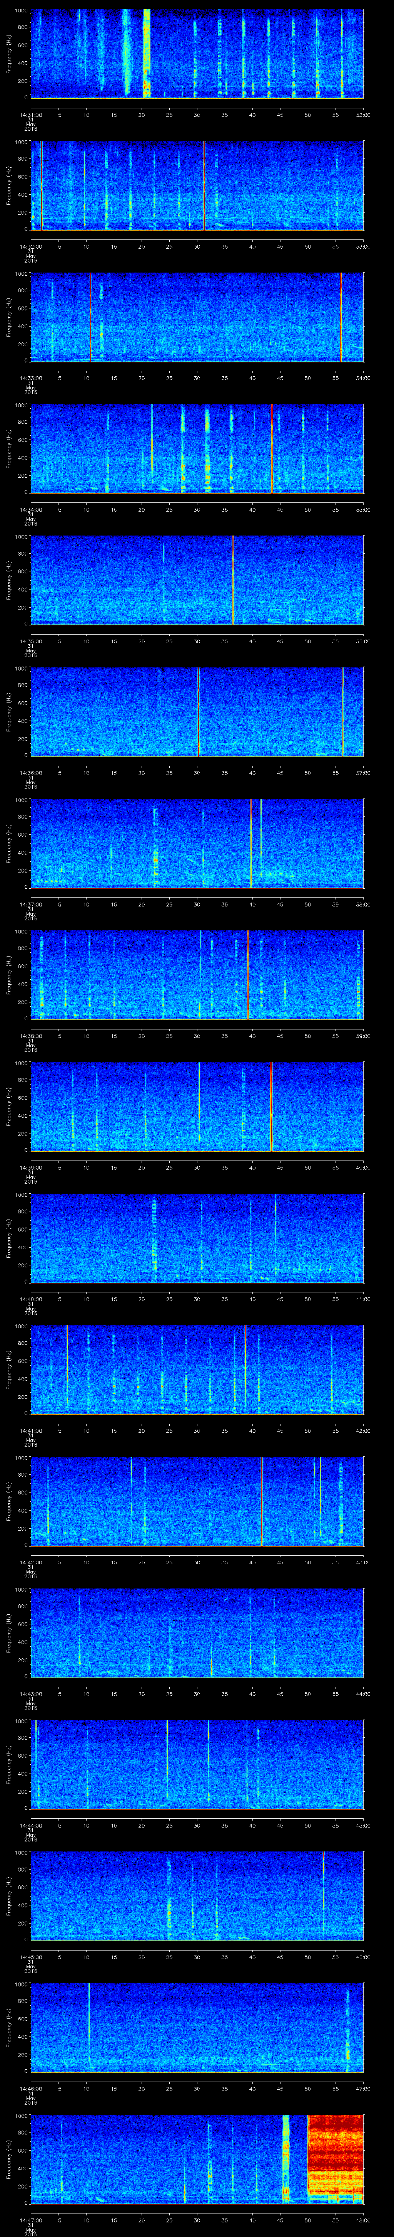Viewport: 394px width, 2237px height.
Task: Select the spectrogram panel starting at 14:40:00
Action: click(x=197, y=1238)
